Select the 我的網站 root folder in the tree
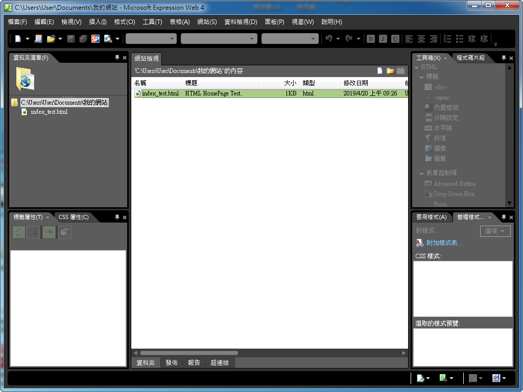This screenshot has width=523, height=392. tap(64, 102)
